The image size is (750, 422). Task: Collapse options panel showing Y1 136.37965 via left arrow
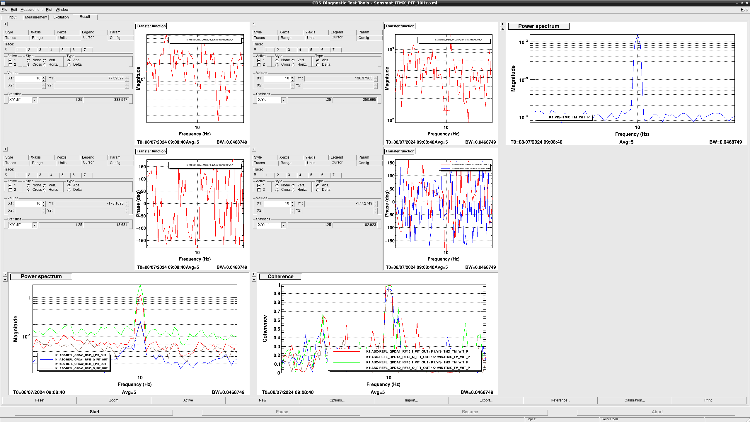tap(254, 24)
